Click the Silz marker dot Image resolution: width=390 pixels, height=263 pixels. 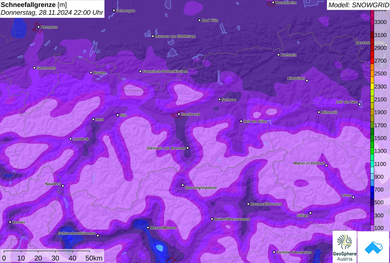(118, 115)
